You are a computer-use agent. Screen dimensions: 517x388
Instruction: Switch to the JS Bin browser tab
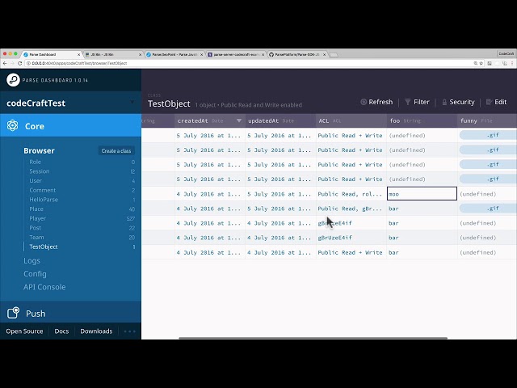113,54
